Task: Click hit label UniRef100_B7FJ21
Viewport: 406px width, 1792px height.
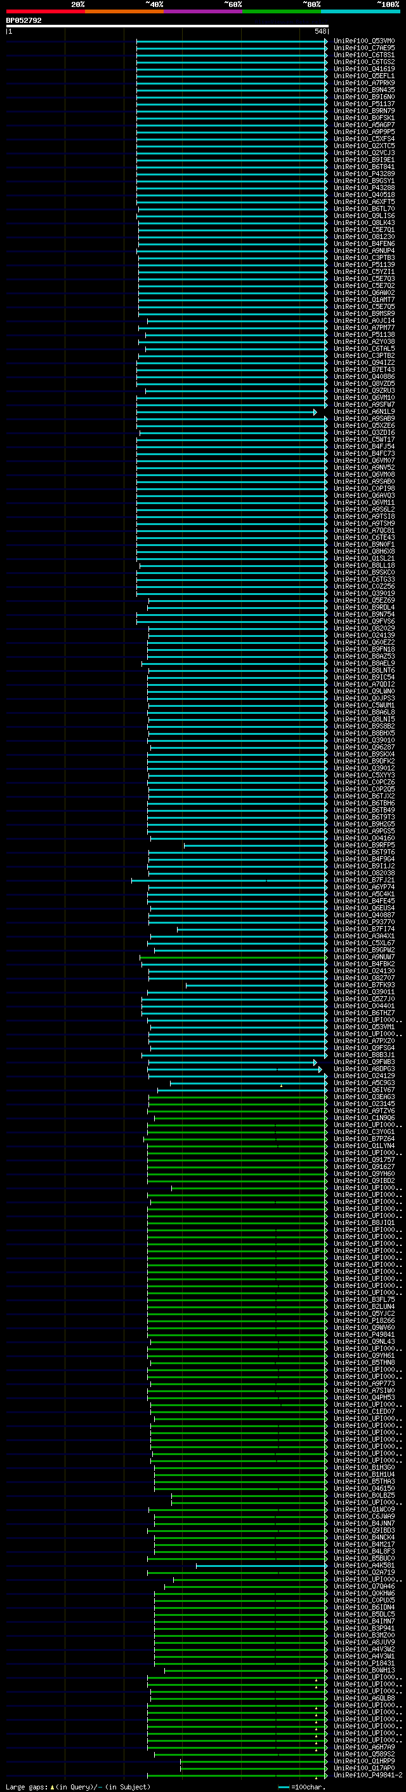Action: (363, 880)
